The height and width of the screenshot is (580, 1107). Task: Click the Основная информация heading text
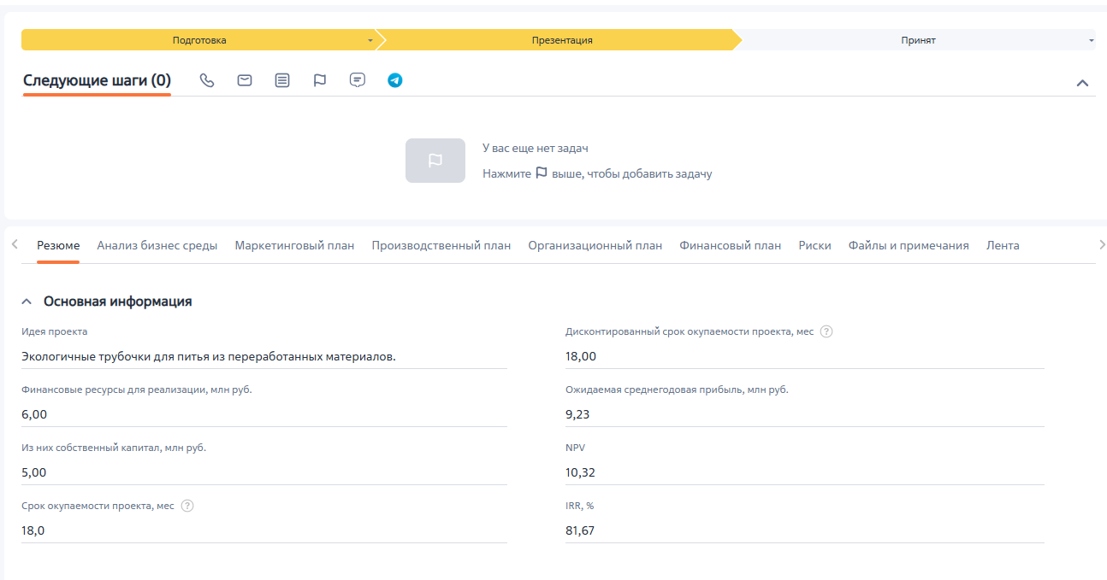click(x=118, y=302)
